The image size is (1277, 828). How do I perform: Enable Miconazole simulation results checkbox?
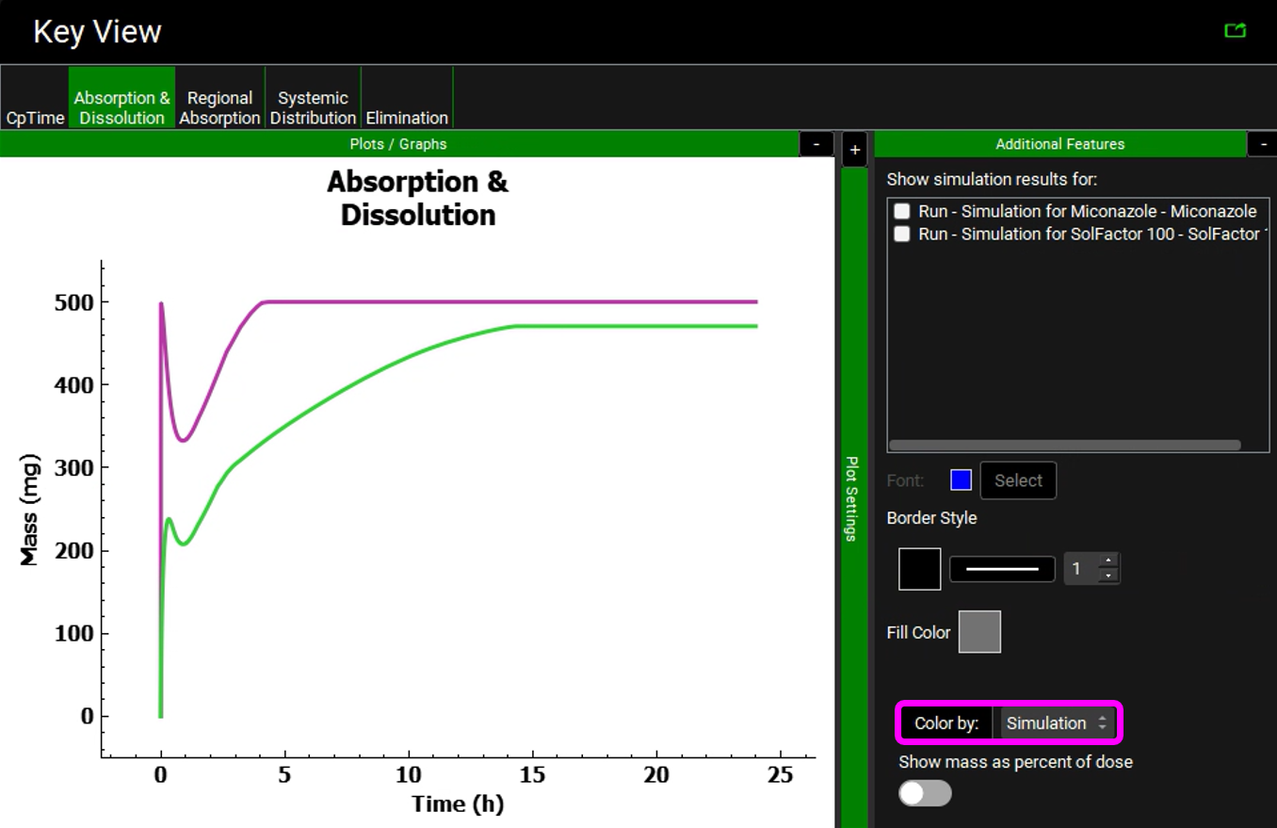(x=902, y=211)
